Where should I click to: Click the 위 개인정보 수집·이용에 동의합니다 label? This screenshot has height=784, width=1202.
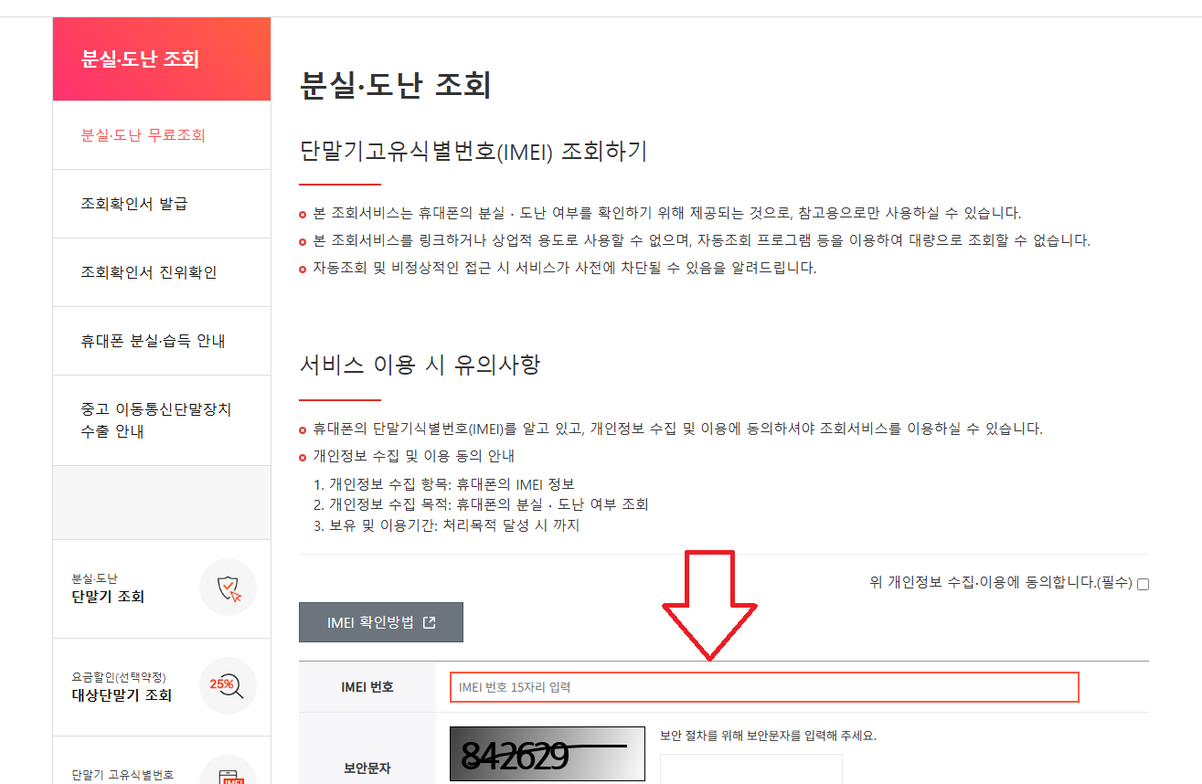click(1001, 582)
